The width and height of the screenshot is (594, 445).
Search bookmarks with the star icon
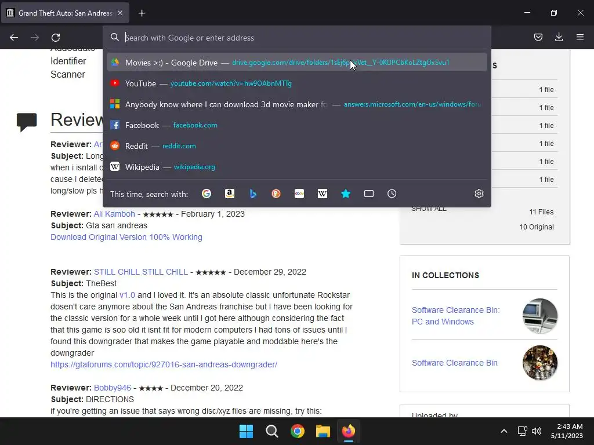coord(346,194)
